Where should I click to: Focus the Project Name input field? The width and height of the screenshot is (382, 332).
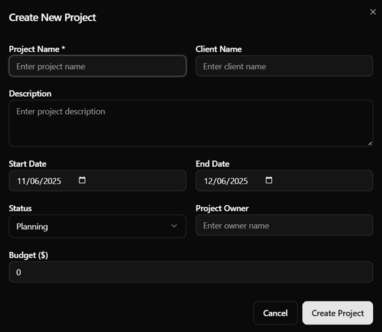click(97, 66)
